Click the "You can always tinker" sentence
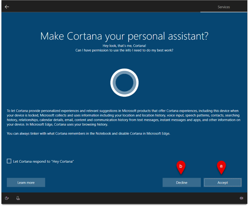Screen dimensions: 249x207 tap(89, 134)
